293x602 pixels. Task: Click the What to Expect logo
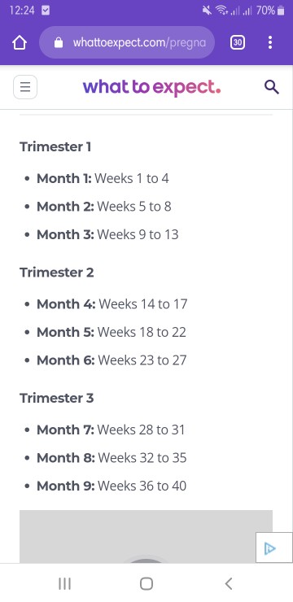151,88
